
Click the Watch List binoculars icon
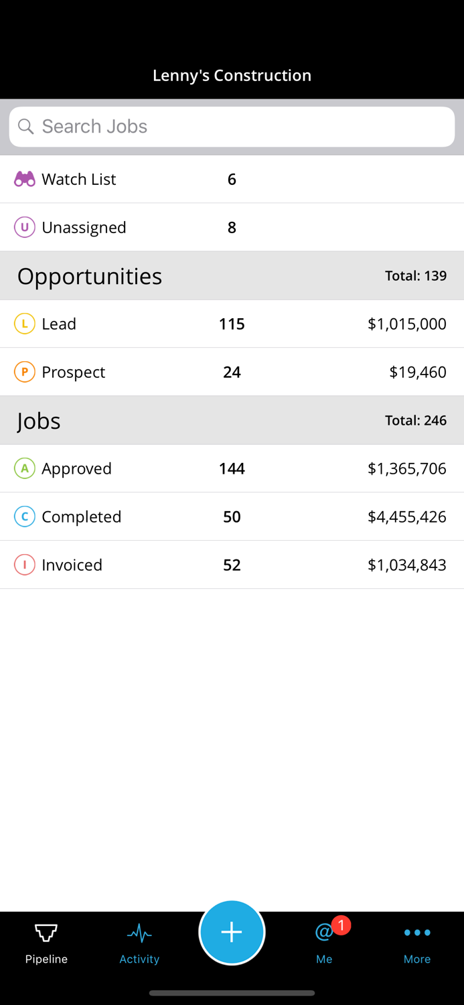pyautogui.click(x=24, y=179)
